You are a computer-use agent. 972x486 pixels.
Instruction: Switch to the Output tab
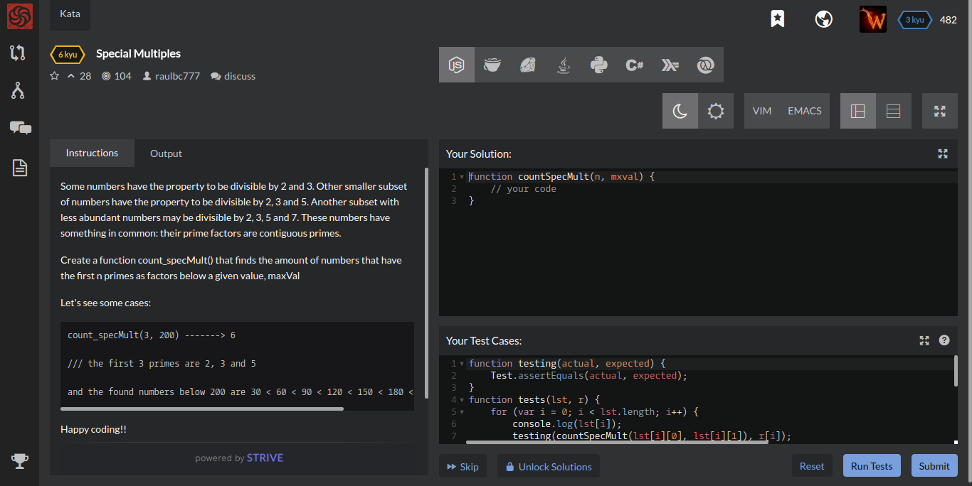tap(166, 153)
